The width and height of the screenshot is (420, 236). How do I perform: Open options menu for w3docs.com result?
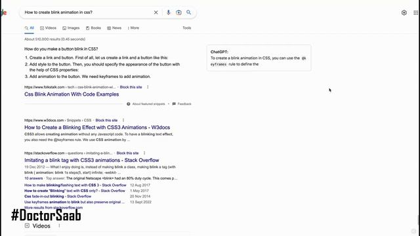pos(123,120)
